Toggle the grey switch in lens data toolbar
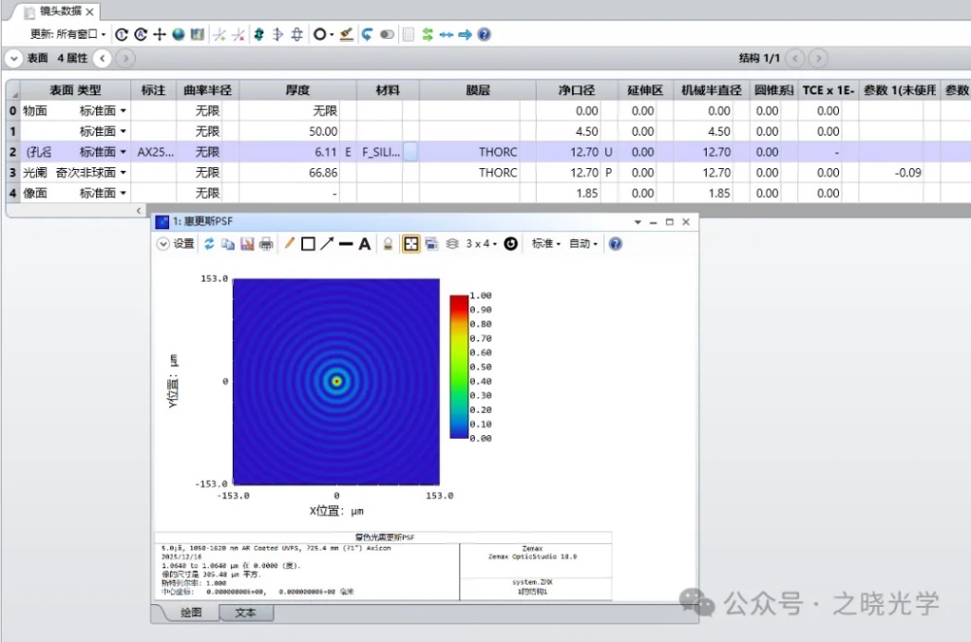 click(x=387, y=34)
